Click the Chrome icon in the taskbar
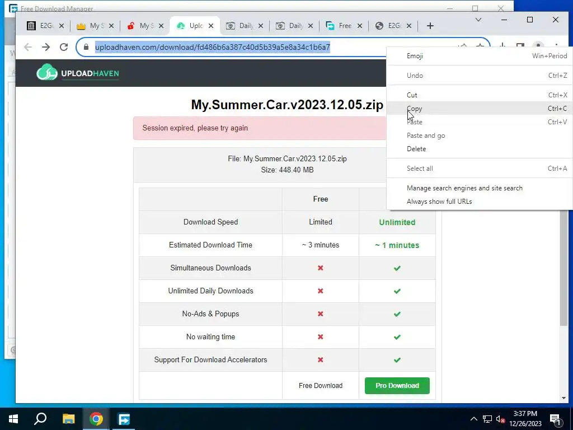This screenshot has width=573, height=430. click(x=96, y=419)
